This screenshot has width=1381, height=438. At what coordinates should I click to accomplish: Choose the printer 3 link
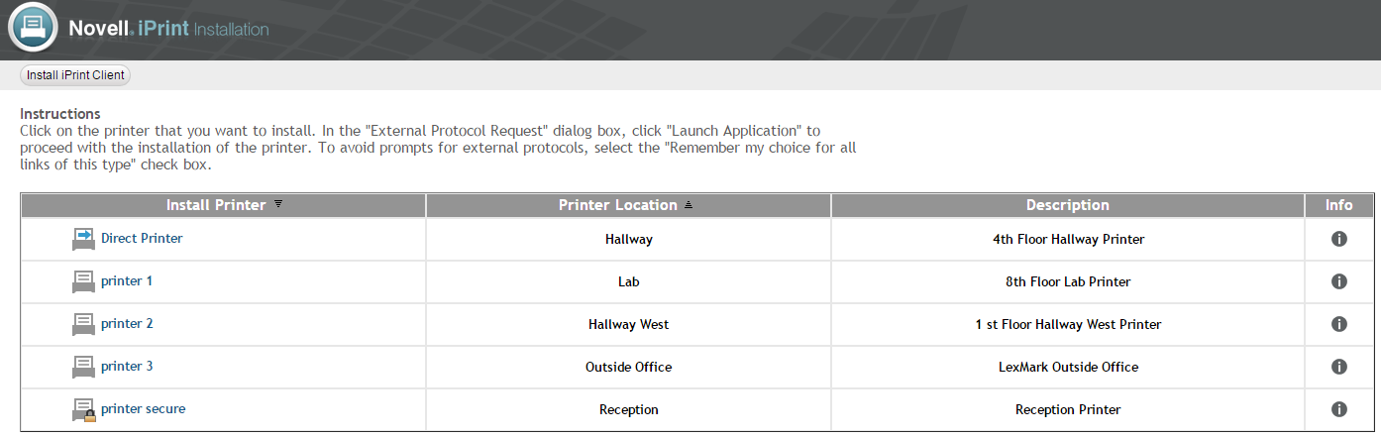pyautogui.click(x=127, y=366)
